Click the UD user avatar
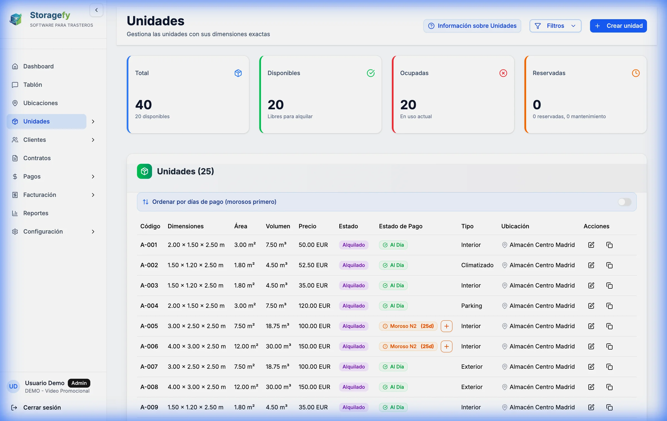 pyautogui.click(x=13, y=386)
